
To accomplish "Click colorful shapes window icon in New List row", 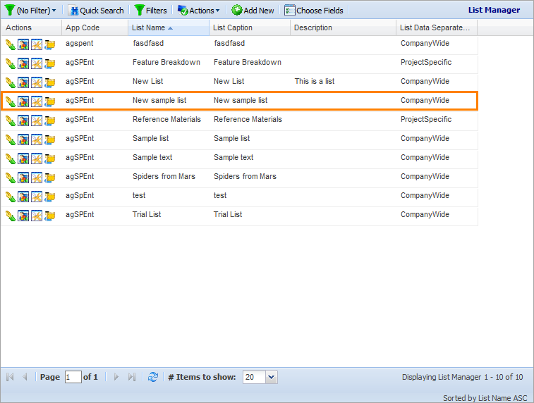I will (23, 82).
